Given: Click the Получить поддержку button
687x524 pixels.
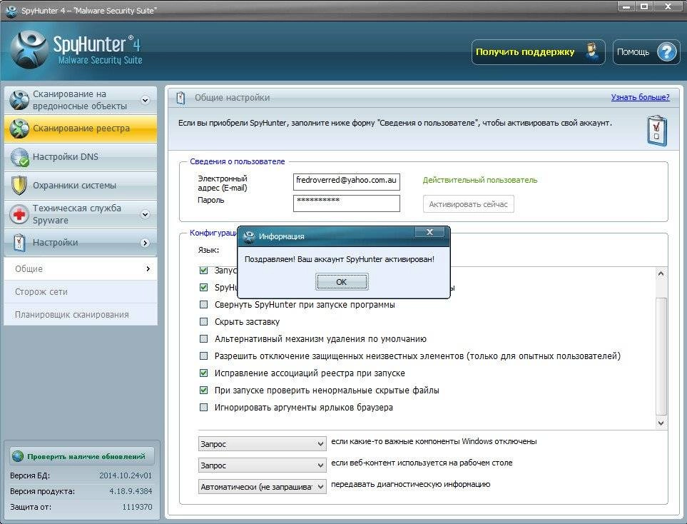Looking at the screenshot, I should point(539,52).
